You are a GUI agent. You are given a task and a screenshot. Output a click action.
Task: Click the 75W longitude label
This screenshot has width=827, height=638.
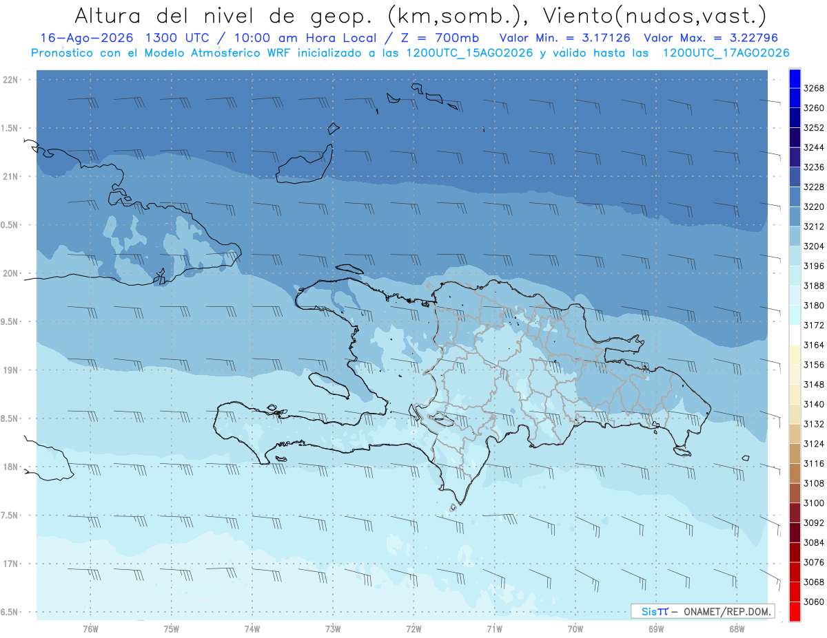(172, 629)
